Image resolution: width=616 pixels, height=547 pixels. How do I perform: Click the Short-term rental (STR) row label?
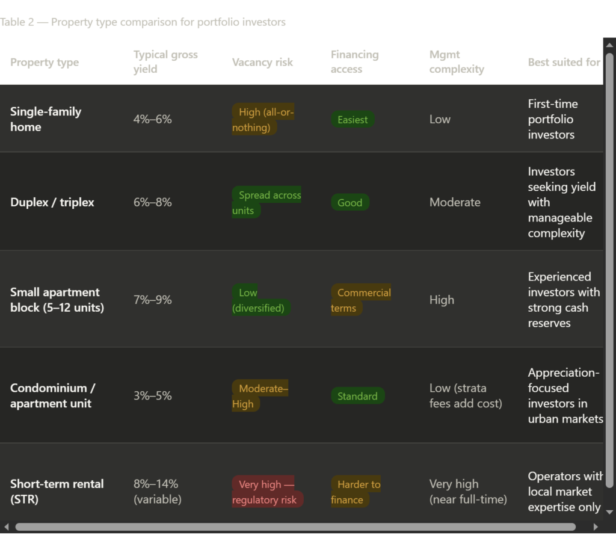[57, 492]
